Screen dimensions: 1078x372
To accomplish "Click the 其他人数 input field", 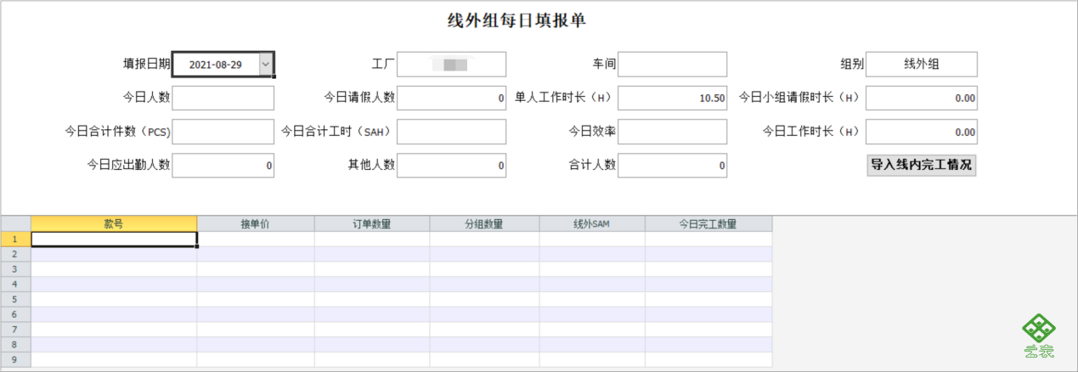I will coord(451,166).
